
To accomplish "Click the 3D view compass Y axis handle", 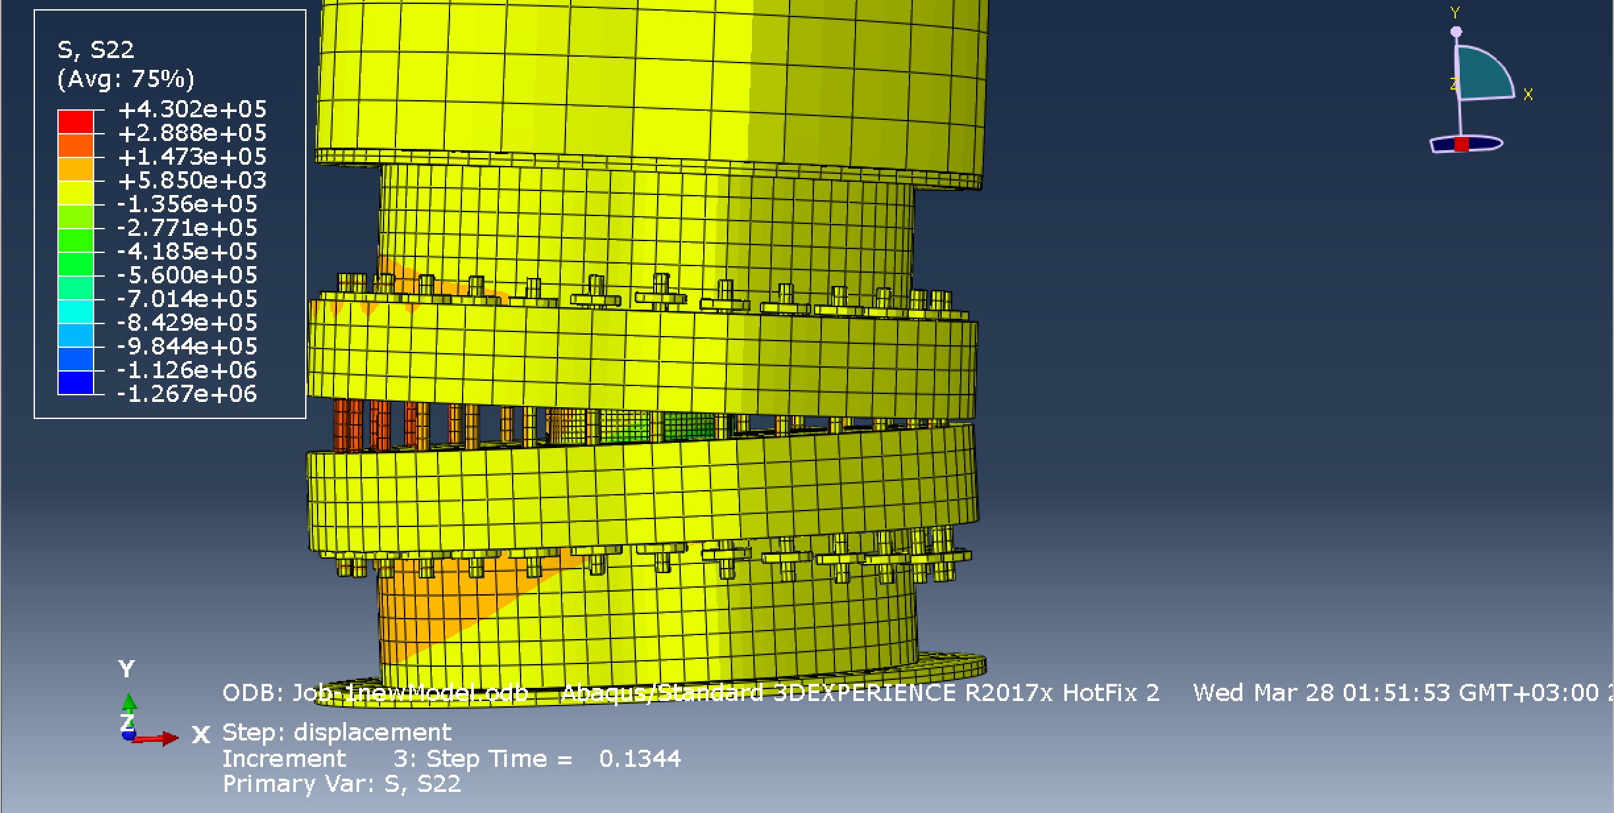I will (x=1456, y=31).
